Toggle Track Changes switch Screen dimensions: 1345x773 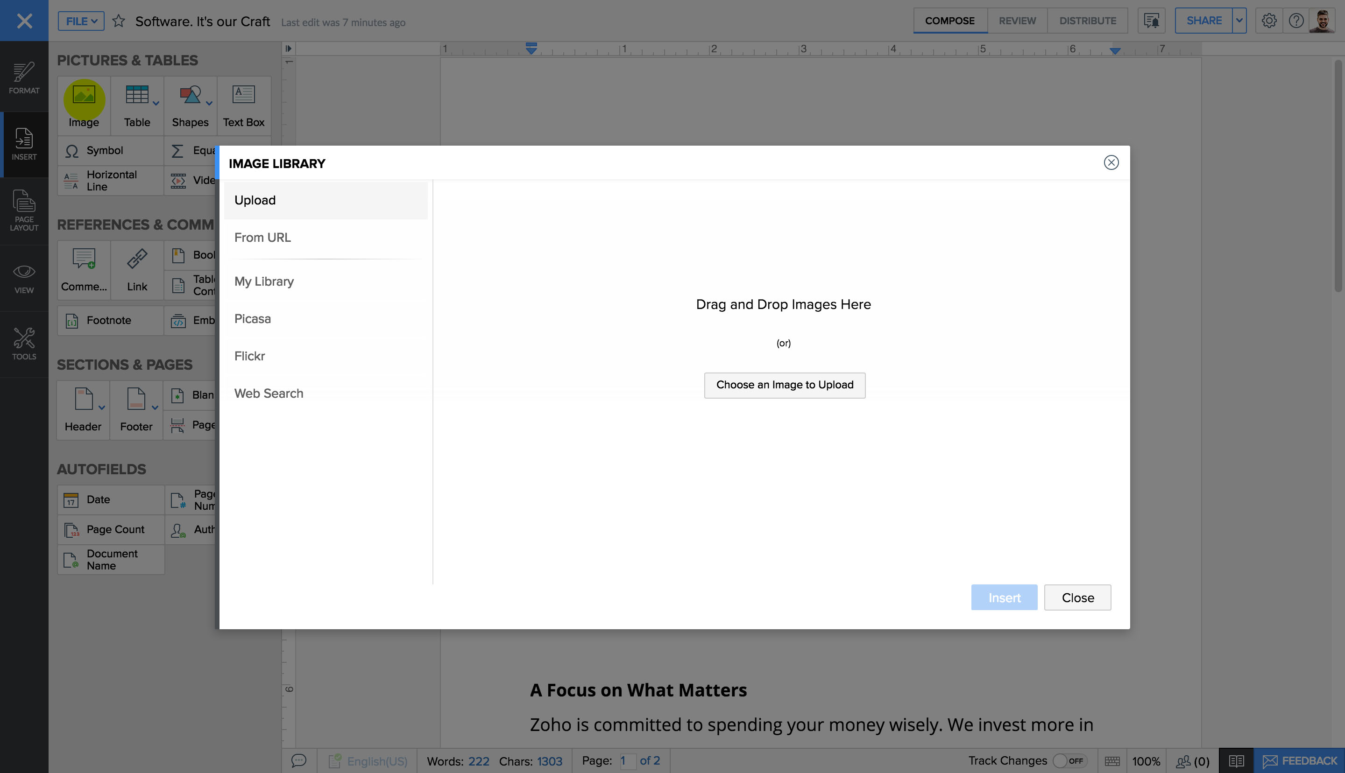(1069, 761)
